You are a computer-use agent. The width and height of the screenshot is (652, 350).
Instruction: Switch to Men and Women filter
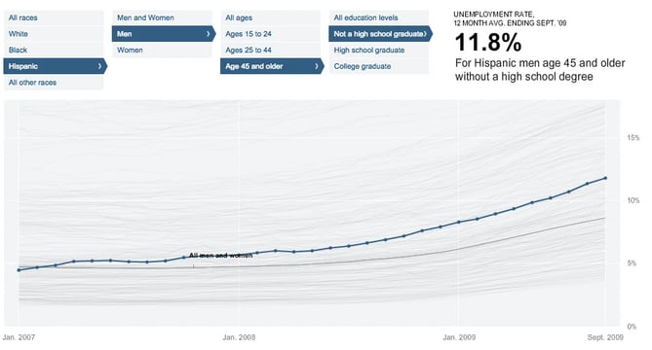point(162,17)
